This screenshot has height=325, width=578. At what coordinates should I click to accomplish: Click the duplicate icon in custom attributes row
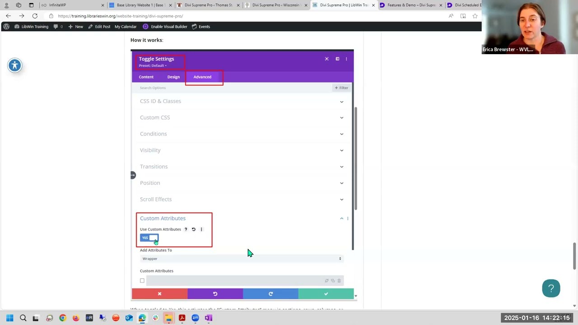tap(333, 281)
